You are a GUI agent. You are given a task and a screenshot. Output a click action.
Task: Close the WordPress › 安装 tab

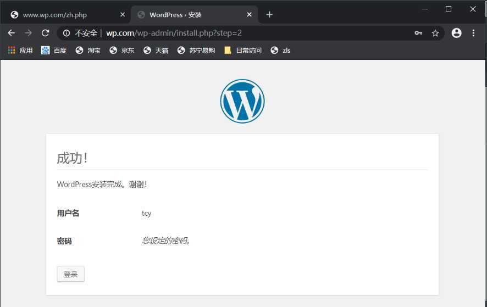coord(249,15)
